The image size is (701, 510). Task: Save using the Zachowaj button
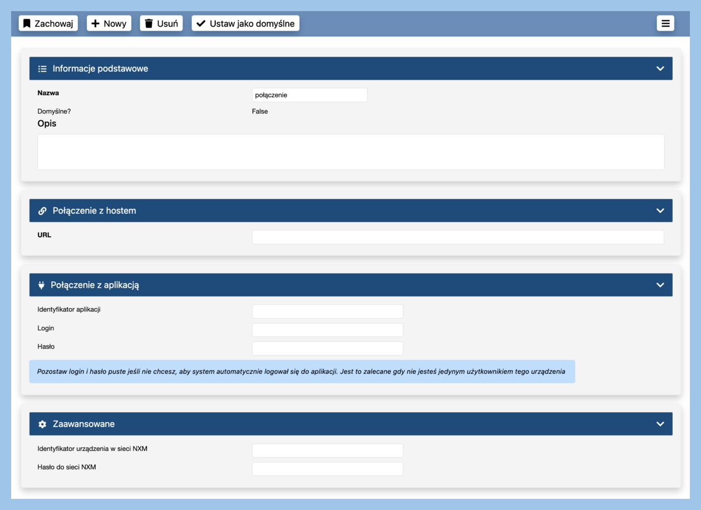(48, 23)
